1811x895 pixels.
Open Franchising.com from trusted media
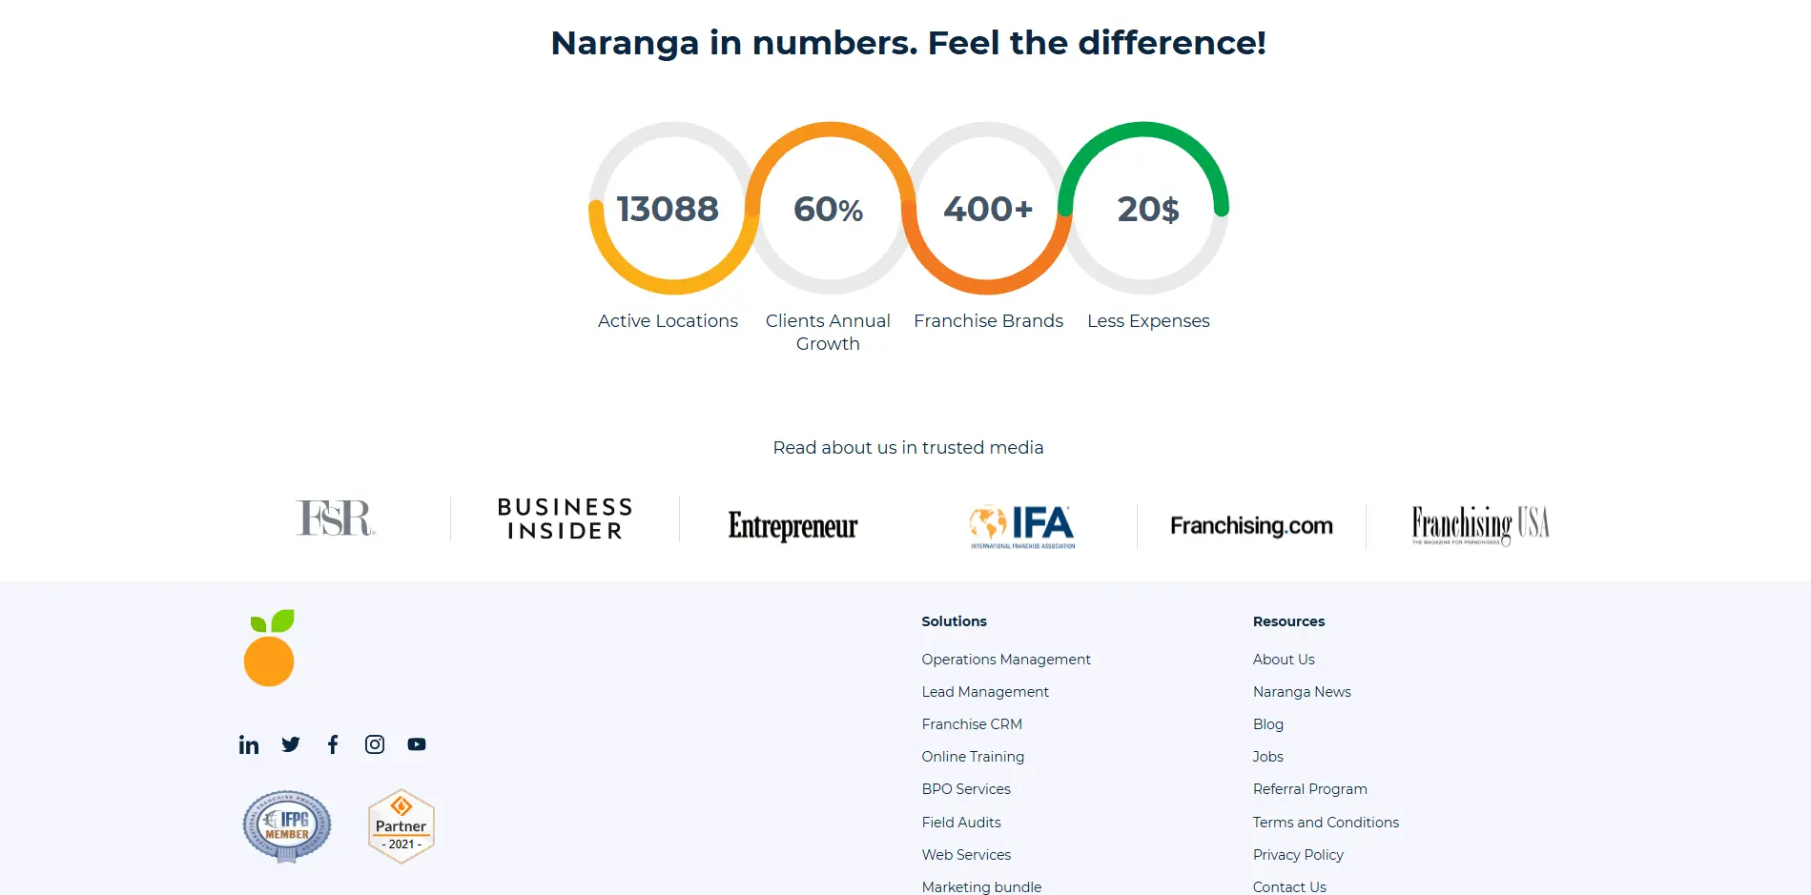(x=1250, y=525)
